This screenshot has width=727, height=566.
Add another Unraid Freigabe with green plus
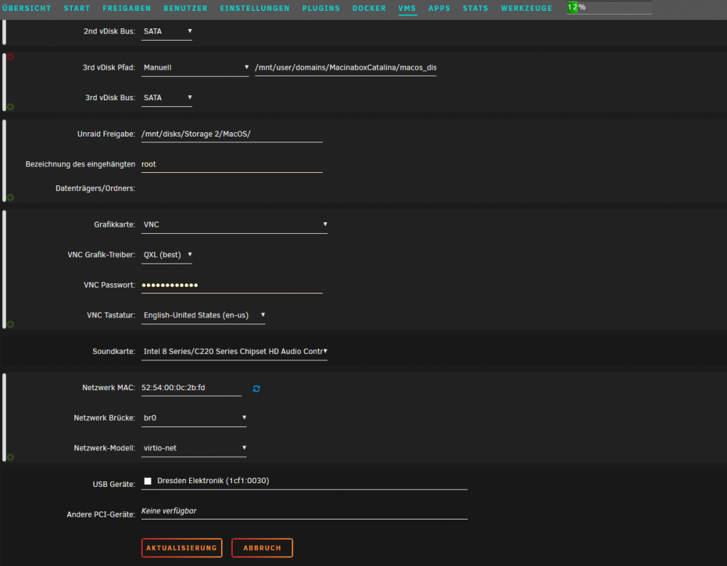click(x=10, y=198)
